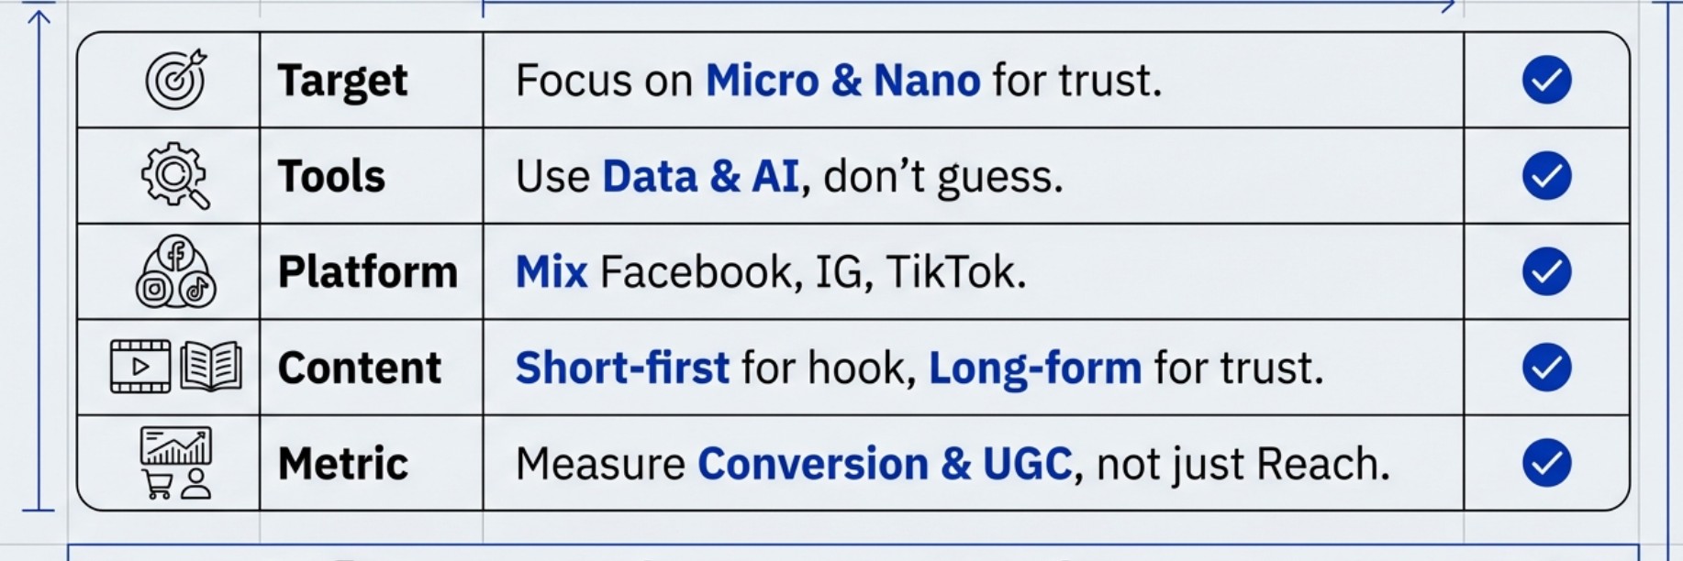The image size is (1683, 561).
Task: Toggle the checkmark in the Metric row
Action: click(1546, 463)
